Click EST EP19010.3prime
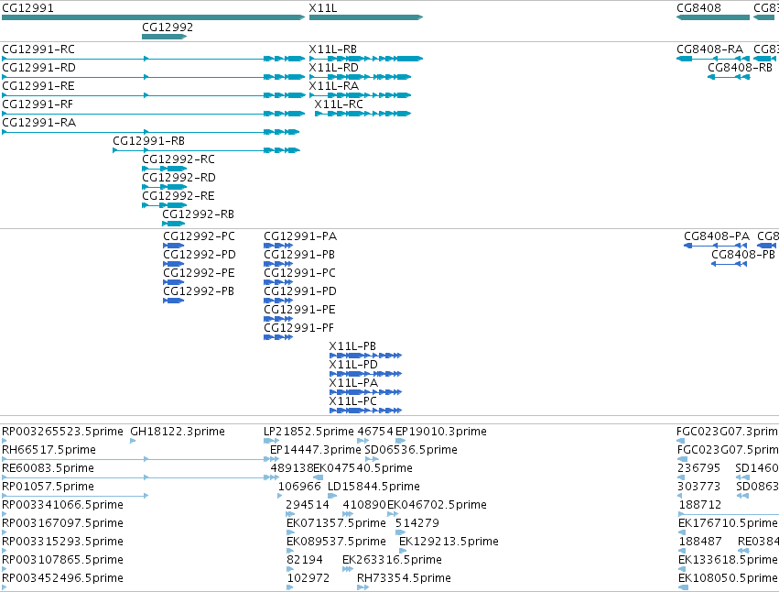Viewport: 779px width, 592px height. [x=441, y=432]
